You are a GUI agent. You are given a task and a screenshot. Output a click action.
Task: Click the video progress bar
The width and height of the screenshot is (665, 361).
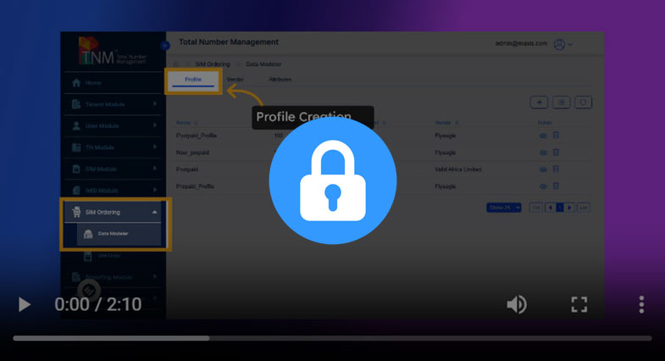tap(332, 338)
